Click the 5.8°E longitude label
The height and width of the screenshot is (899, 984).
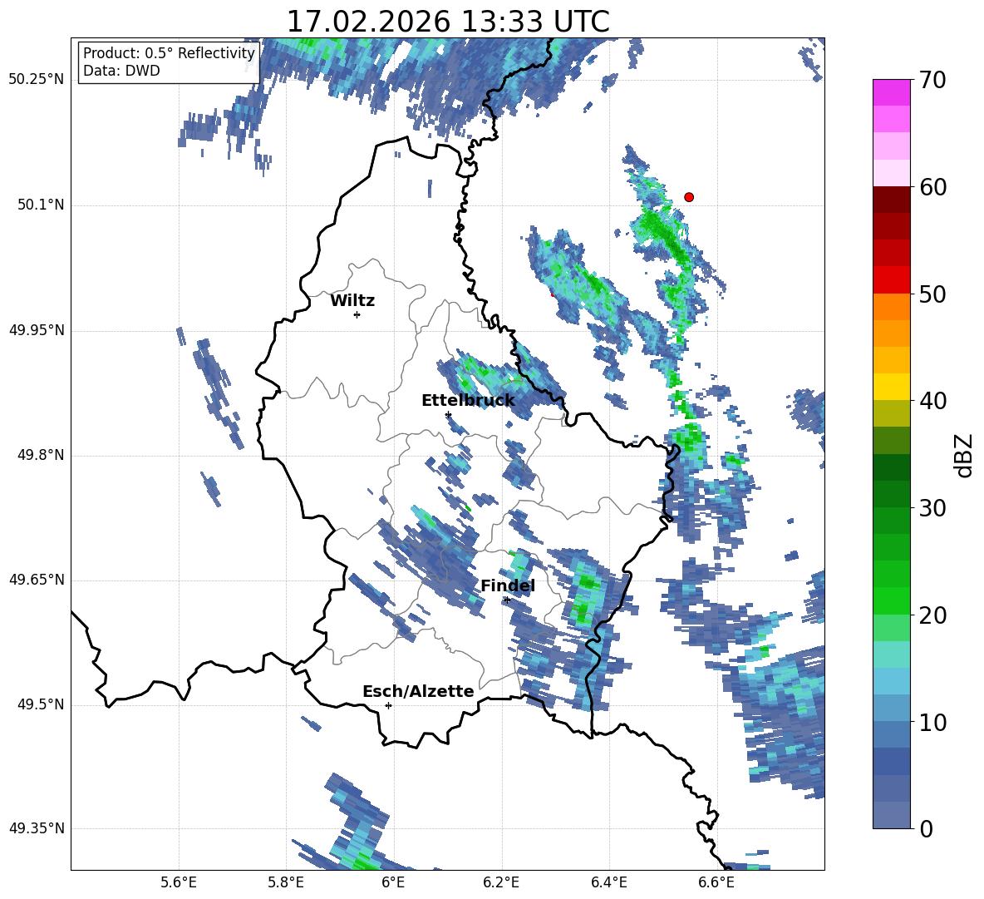point(286,882)
